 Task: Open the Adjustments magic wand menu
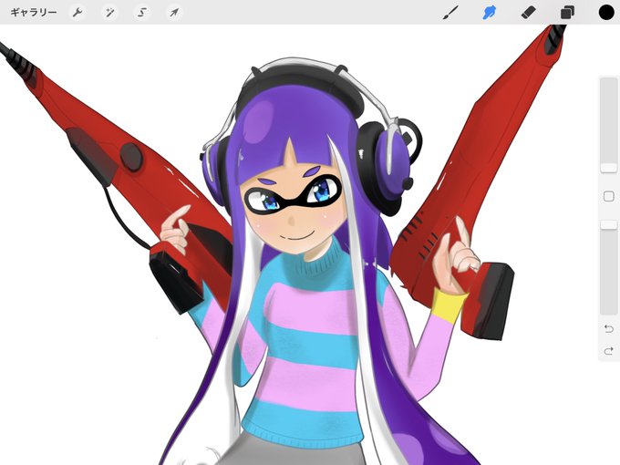pos(109,13)
